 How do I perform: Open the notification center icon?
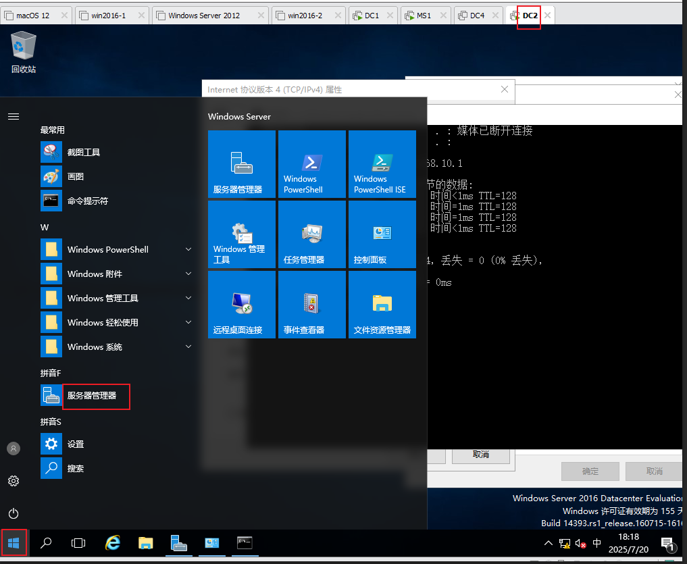click(x=667, y=544)
